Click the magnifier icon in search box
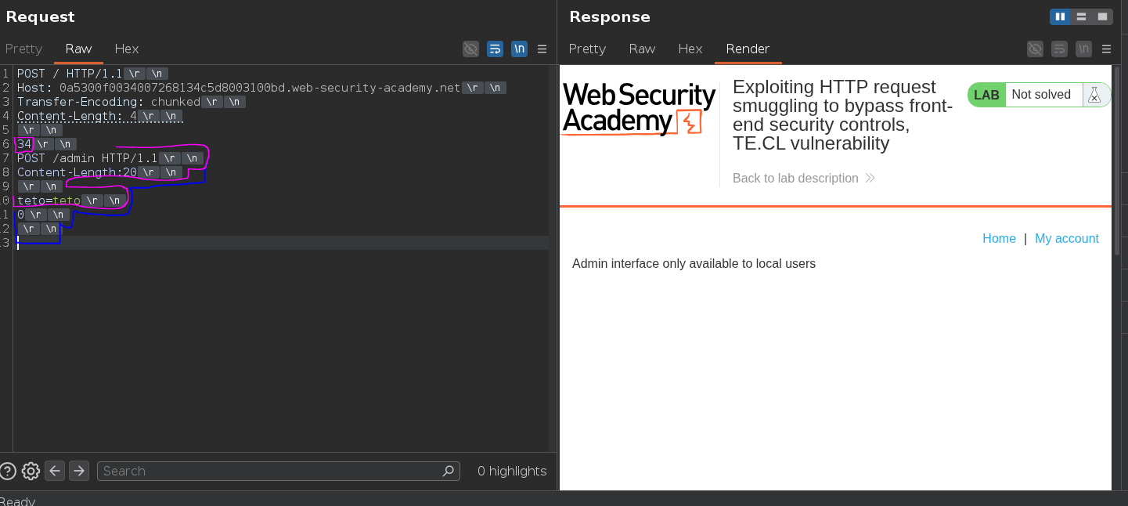This screenshot has width=1128, height=506. (449, 471)
